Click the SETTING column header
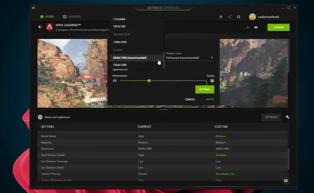Viewport: 314px width, 193px height. click(47, 127)
